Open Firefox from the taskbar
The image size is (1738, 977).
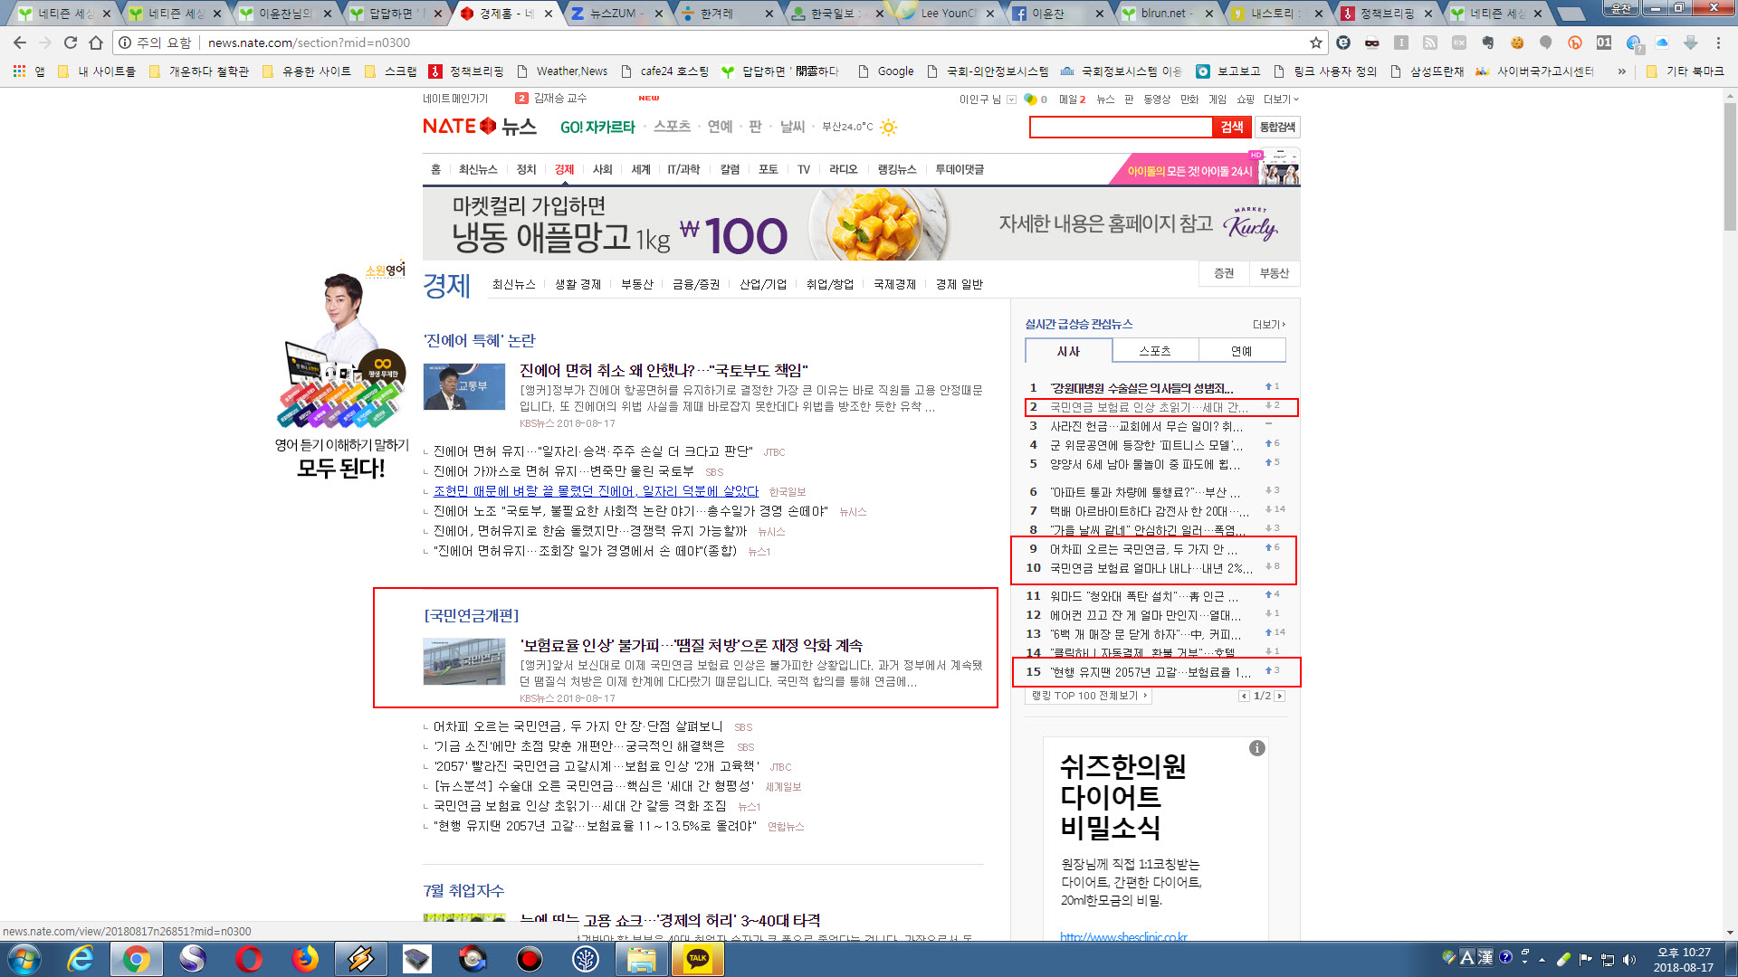point(305,959)
